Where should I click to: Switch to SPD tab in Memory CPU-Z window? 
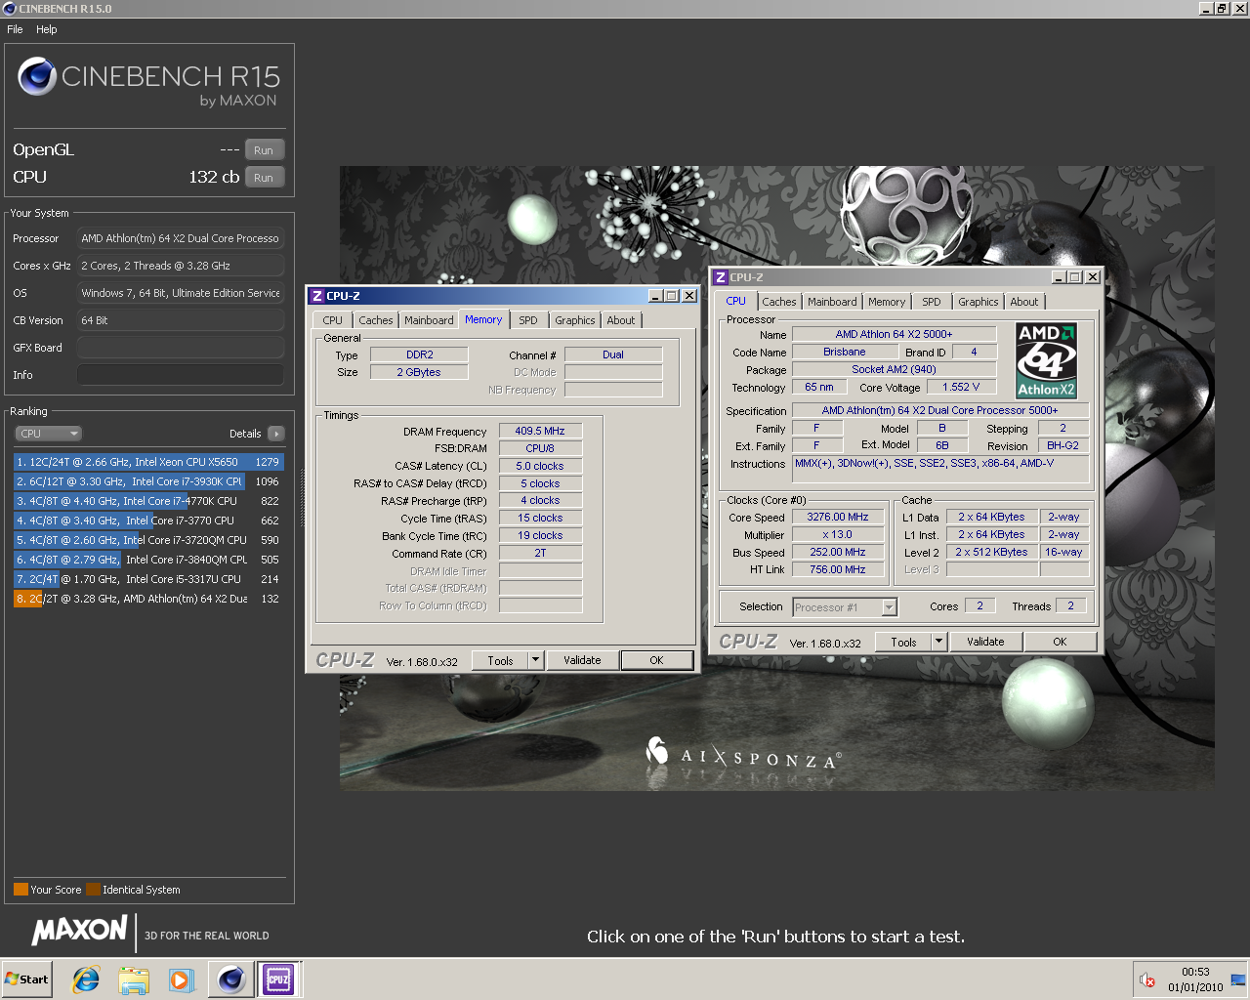[x=528, y=320]
